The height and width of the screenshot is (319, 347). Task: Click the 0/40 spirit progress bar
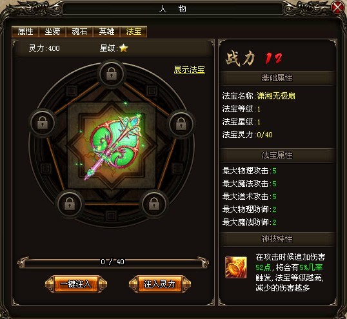[113, 262]
